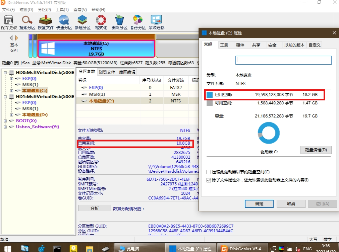
Task: Go to the previous disk with the left arrow
Action: (x=11, y=38)
